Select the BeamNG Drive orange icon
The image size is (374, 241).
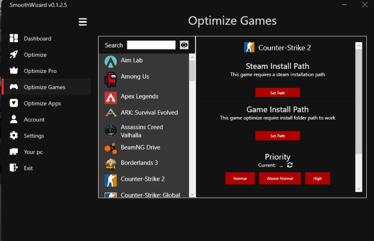click(111, 149)
